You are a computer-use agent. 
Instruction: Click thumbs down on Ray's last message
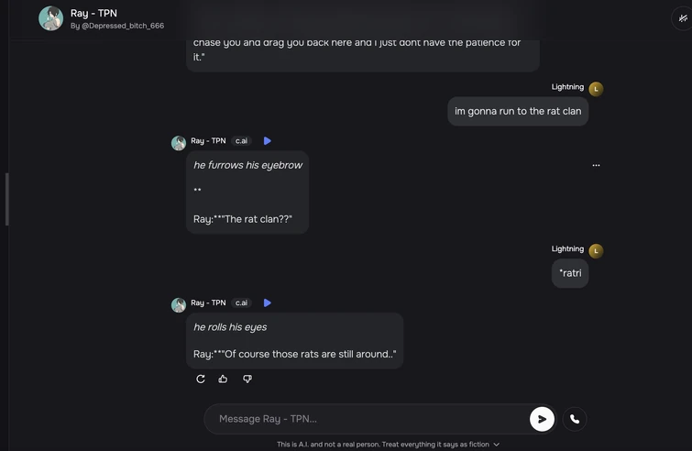(x=247, y=379)
